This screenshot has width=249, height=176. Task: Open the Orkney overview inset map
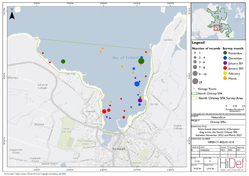(218, 21)
